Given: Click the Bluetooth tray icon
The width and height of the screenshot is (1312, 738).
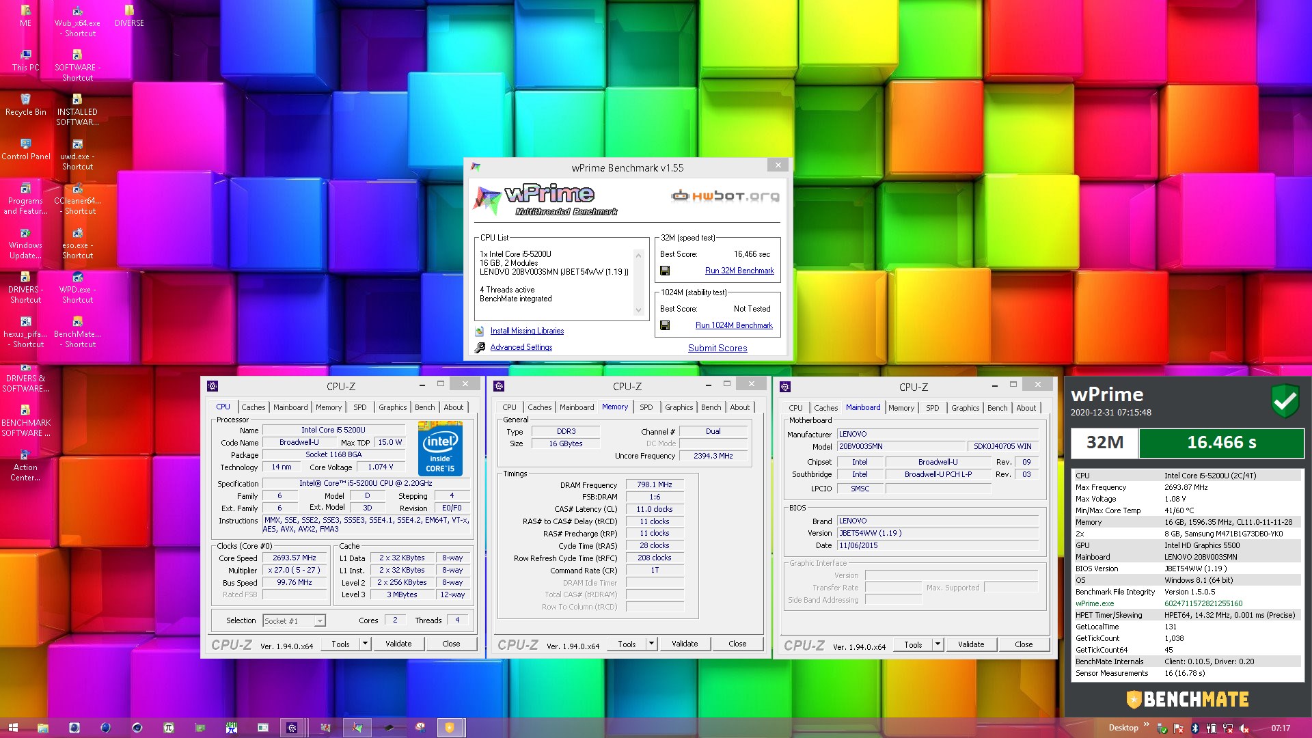Looking at the screenshot, I should (1195, 728).
